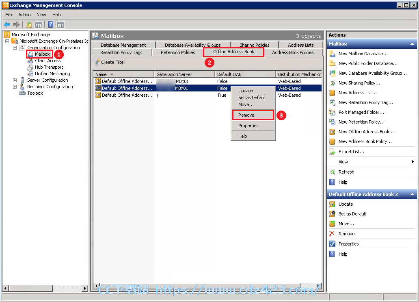Click New Address List icon
This screenshot has height=302, width=419.
point(332,93)
